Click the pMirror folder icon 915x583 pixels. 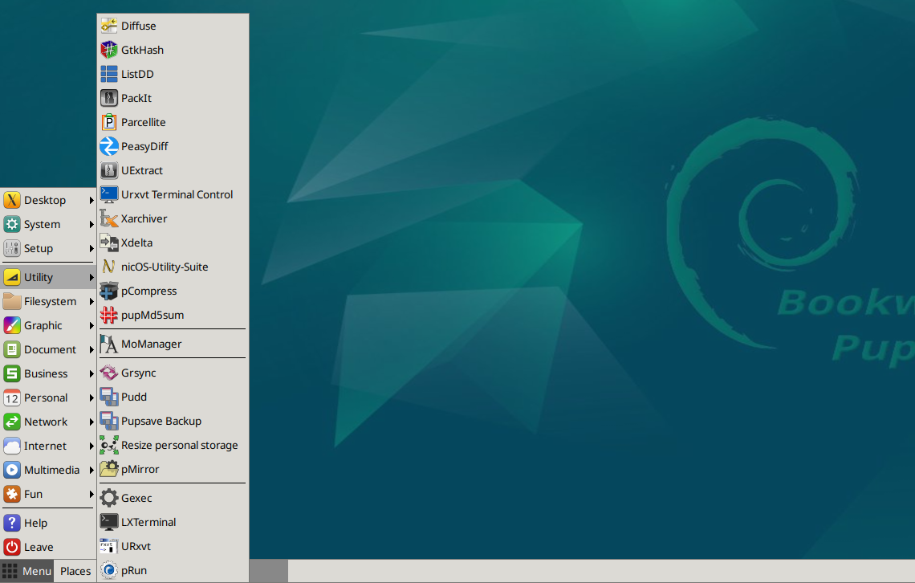click(x=109, y=469)
